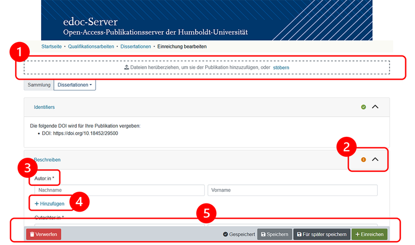Open the Dissertationen collection dropdown

(75, 85)
